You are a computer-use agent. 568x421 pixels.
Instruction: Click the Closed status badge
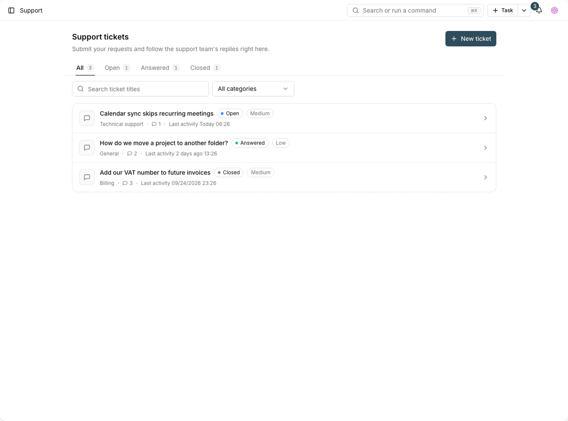tap(229, 173)
